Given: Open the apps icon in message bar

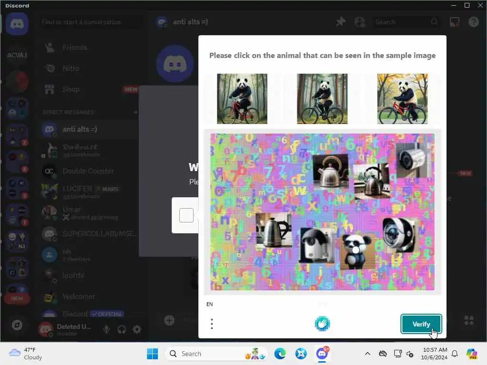Looking at the screenshot, I should [468, 320].
